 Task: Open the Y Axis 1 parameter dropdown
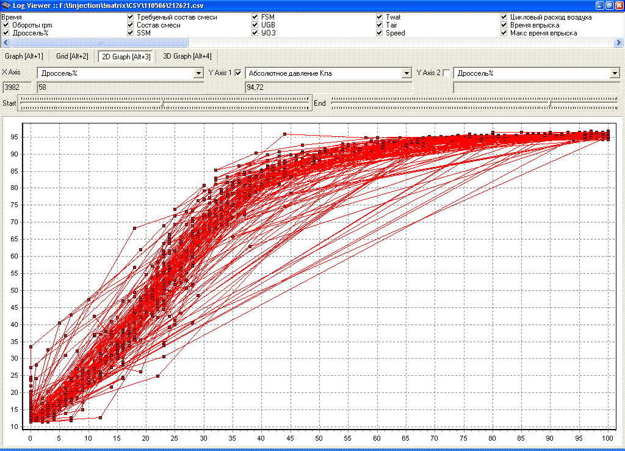pos(406,73)
